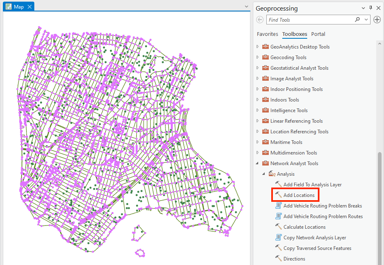The image size is (384, 265).
Task: Expand the Indoors Tools toolbox
Action: tap(257, 99)
